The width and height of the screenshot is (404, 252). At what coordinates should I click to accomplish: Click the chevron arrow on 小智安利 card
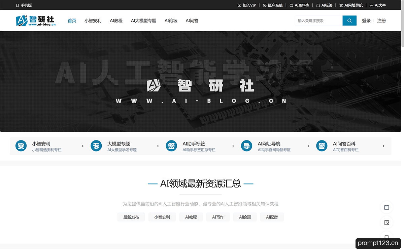pyautogui.click(x=82, y=146)
